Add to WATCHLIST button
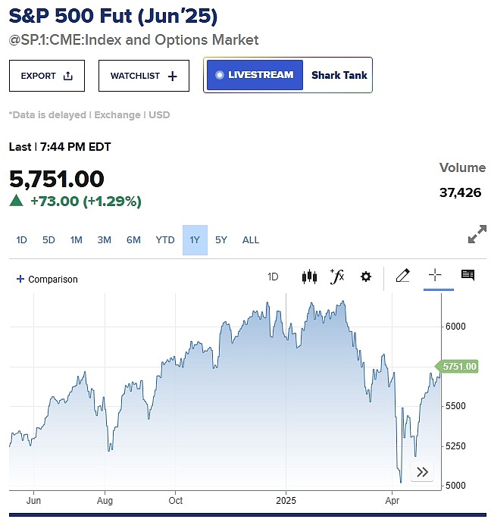 pyautogui.click(x=144, y=76)
